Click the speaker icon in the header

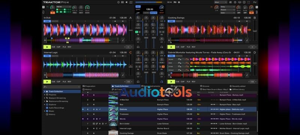point(126,2)
